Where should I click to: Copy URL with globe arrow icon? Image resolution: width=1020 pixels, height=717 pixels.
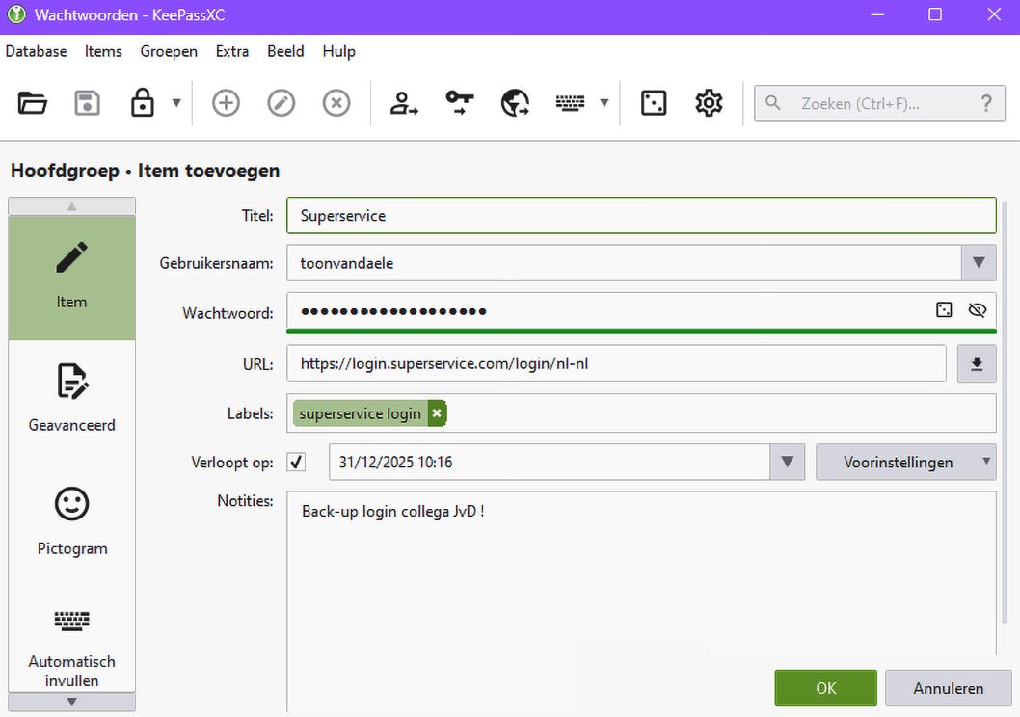point(515,103)
